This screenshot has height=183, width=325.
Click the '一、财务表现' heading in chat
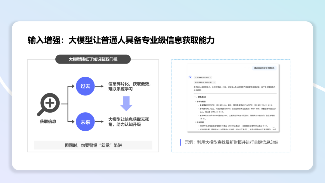point(200,97)
